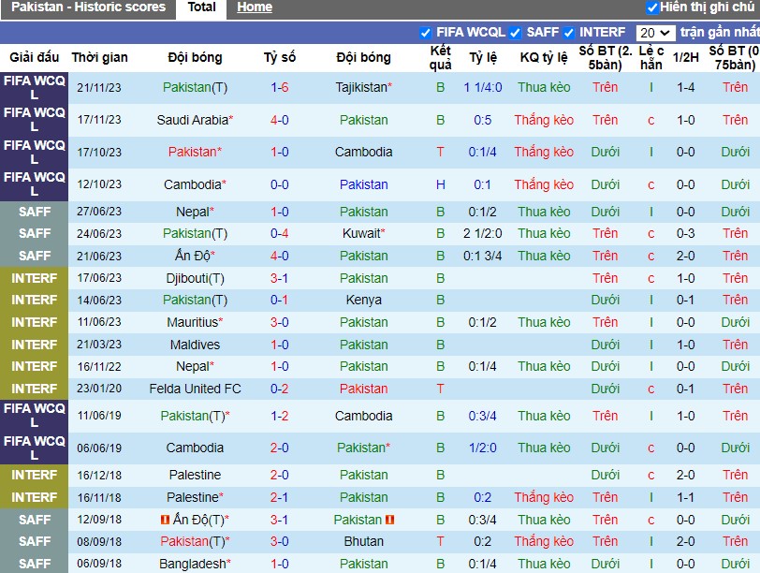
Task: Click the 1-4 half-time score for Tajikistan match
Action: [686, 88]
